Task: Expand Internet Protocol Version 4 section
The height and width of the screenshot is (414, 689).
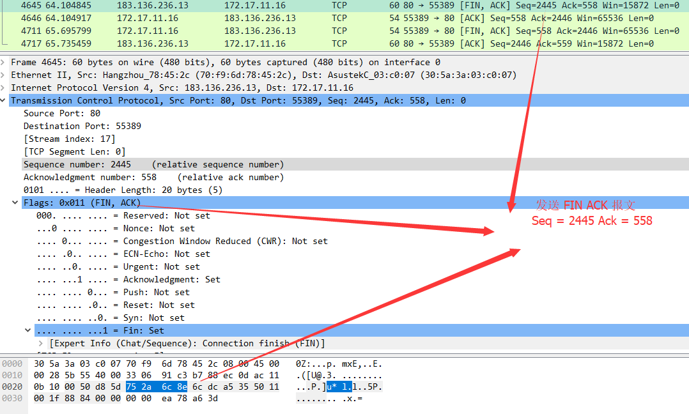Action: coord(4,88)
